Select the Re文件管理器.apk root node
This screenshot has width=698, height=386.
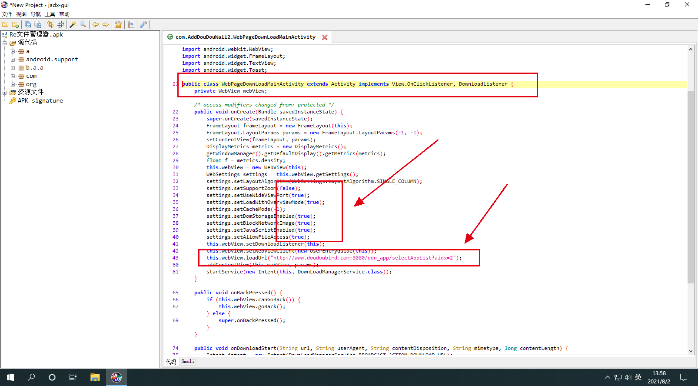click(36, 34)
